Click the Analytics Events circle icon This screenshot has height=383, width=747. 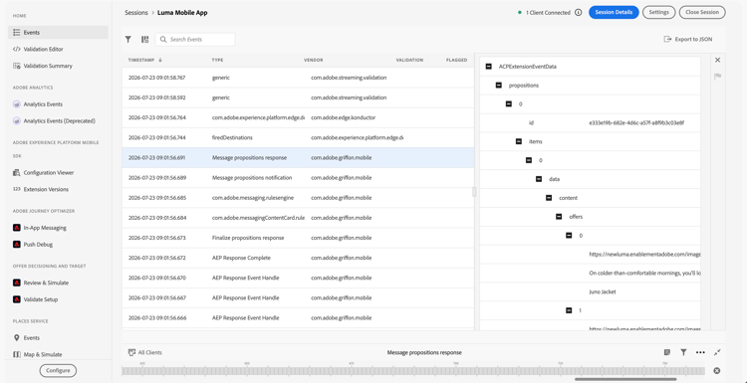17,104
